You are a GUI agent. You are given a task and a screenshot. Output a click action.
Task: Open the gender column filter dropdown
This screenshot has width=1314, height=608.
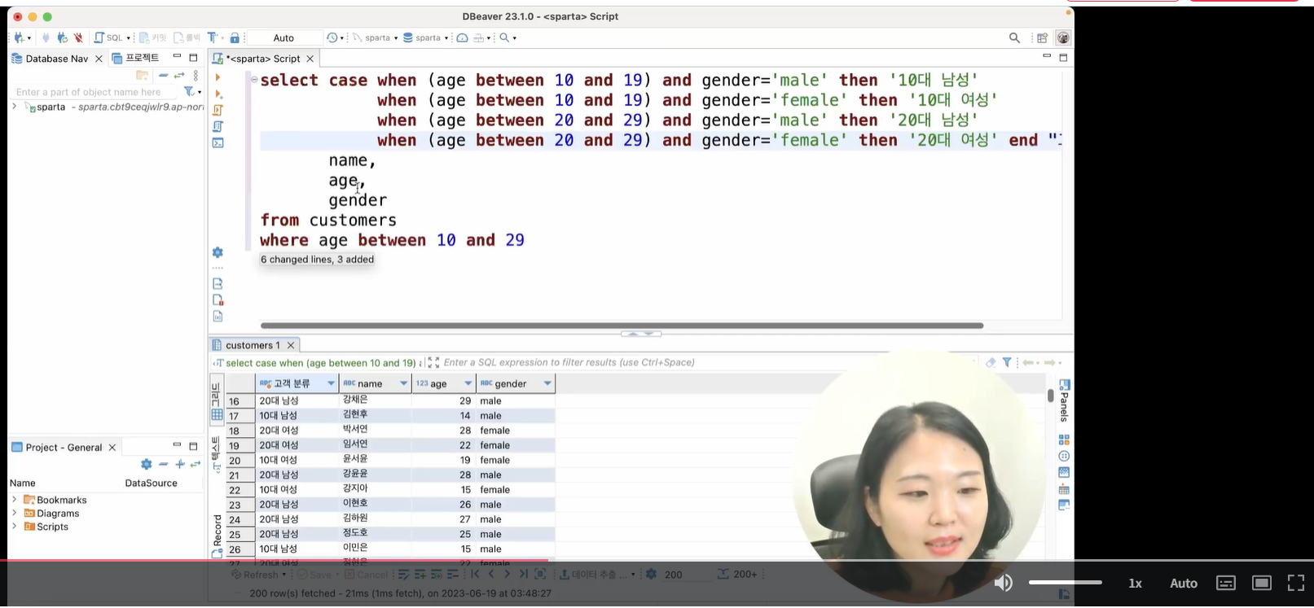547,383
